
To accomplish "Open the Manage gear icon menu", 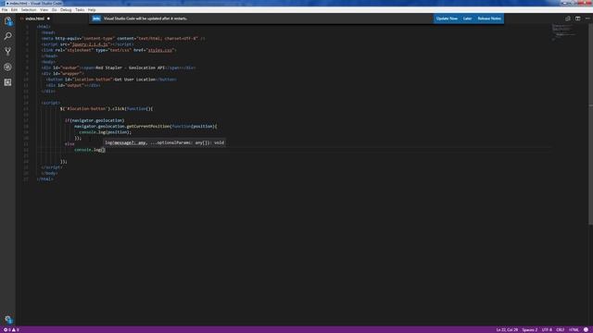I will click(x=7, y=319).
